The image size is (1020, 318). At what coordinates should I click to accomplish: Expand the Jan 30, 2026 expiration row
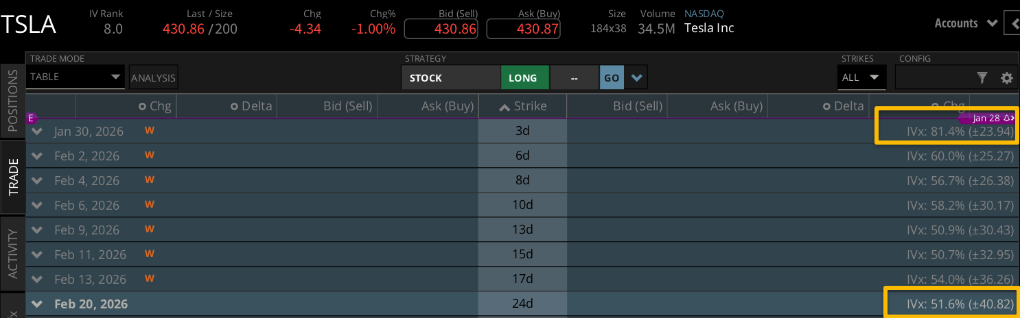[x=38, y=131]
